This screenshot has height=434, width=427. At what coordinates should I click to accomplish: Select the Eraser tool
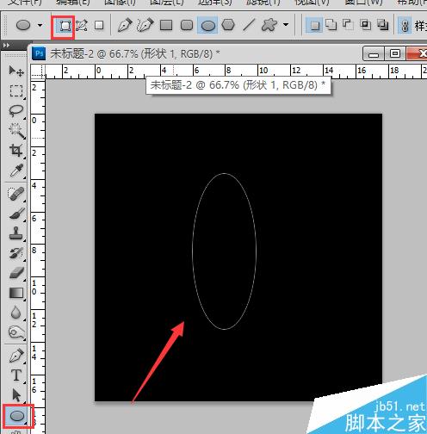[x=16, y=273]
